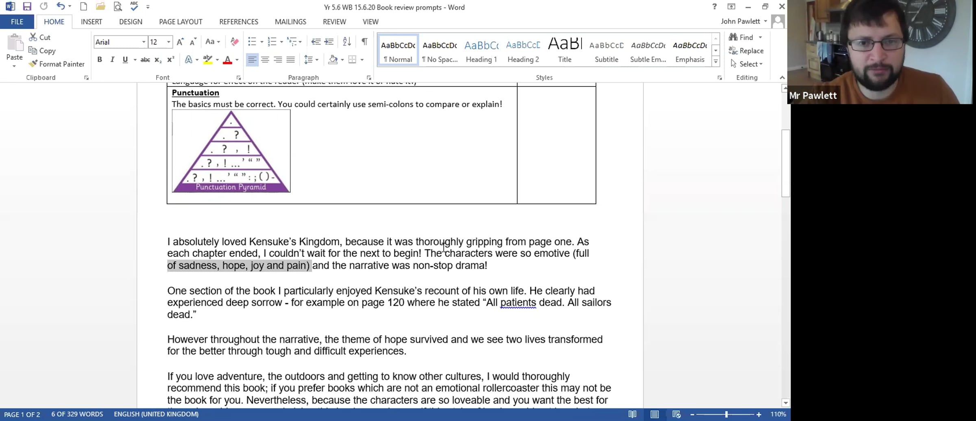Open the Replace dialog
This screenshot has height=421, width=976.
746,51
